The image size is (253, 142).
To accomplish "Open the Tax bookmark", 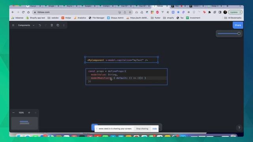I will click(x=180, y=18).
